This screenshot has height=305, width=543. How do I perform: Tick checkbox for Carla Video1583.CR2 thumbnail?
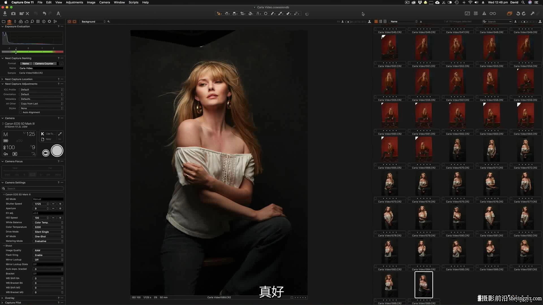(x=375, y=266)
